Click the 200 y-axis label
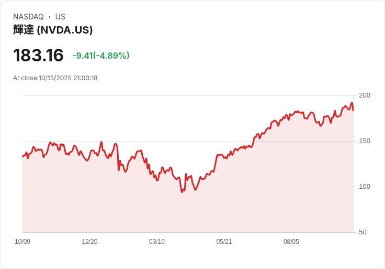 365,95
